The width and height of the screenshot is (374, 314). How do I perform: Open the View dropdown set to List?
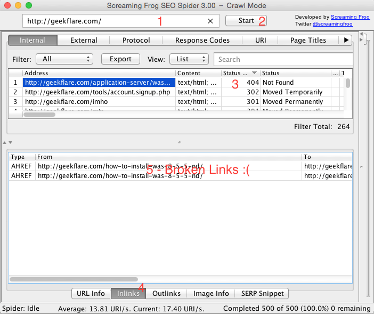[189, 59]
